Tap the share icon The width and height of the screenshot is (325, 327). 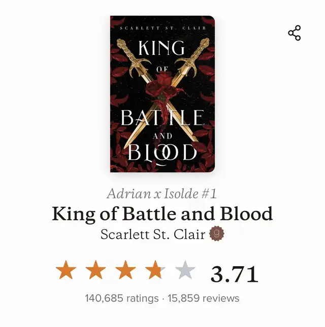tap(295, 33)
